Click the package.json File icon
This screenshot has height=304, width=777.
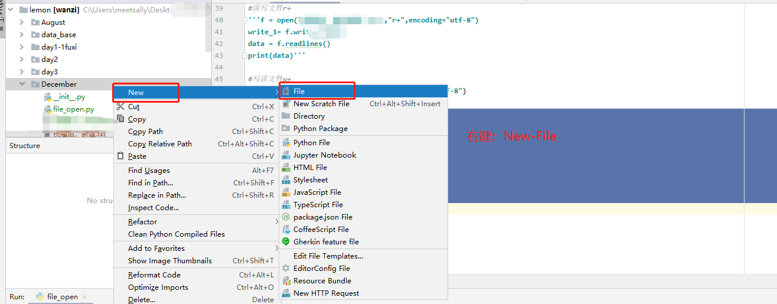(286, 217)
